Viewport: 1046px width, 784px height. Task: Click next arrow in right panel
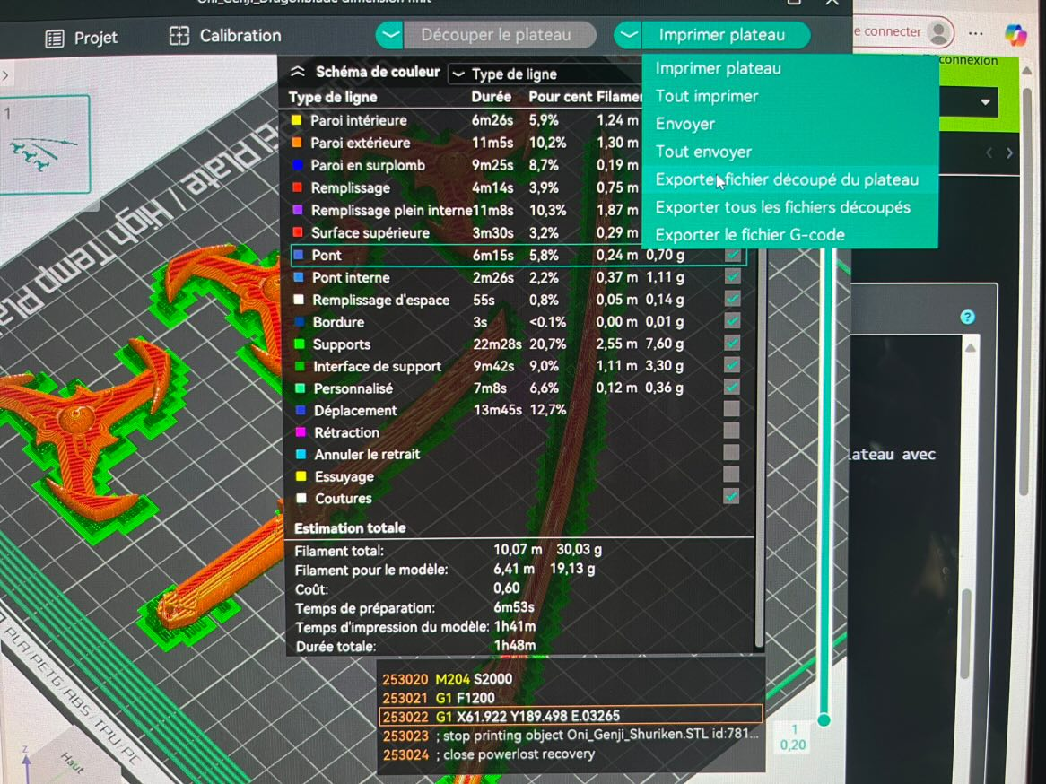[1009, 153]
